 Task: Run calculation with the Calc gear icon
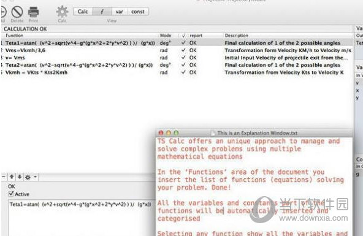click(62, 12)
